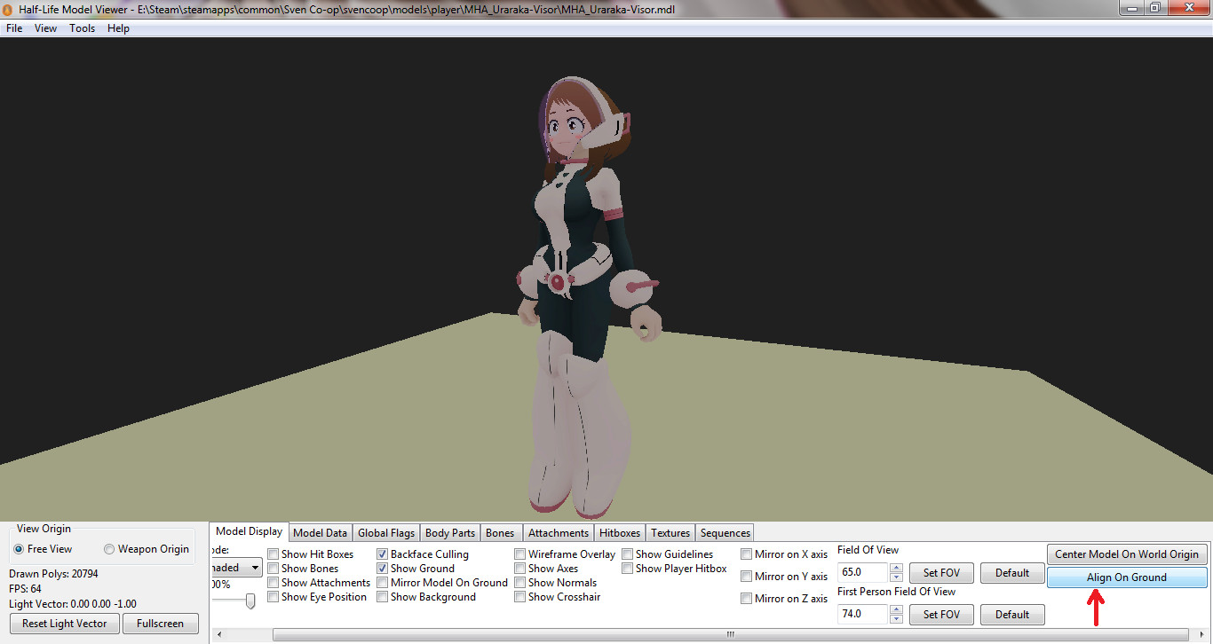Enable Show Eye Position checkbox
The image size is (1213, 644).
point(274,597)
